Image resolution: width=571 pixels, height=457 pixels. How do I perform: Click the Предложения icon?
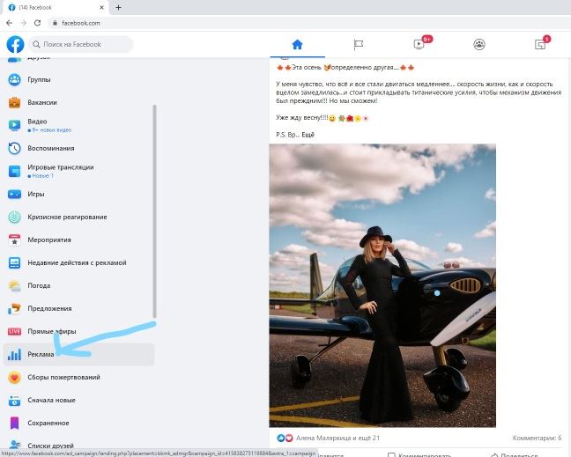point(15,308)
